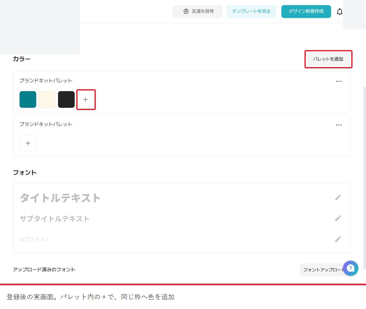This screenshot has width=366, height=309.
Task: Click the パレットを追加 button
Action: pos(328,59)
